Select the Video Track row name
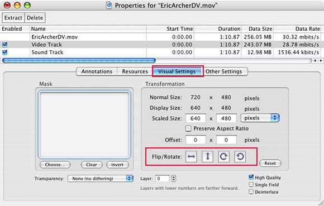Viewport: 324px width, 206px height. coord(46,45)
